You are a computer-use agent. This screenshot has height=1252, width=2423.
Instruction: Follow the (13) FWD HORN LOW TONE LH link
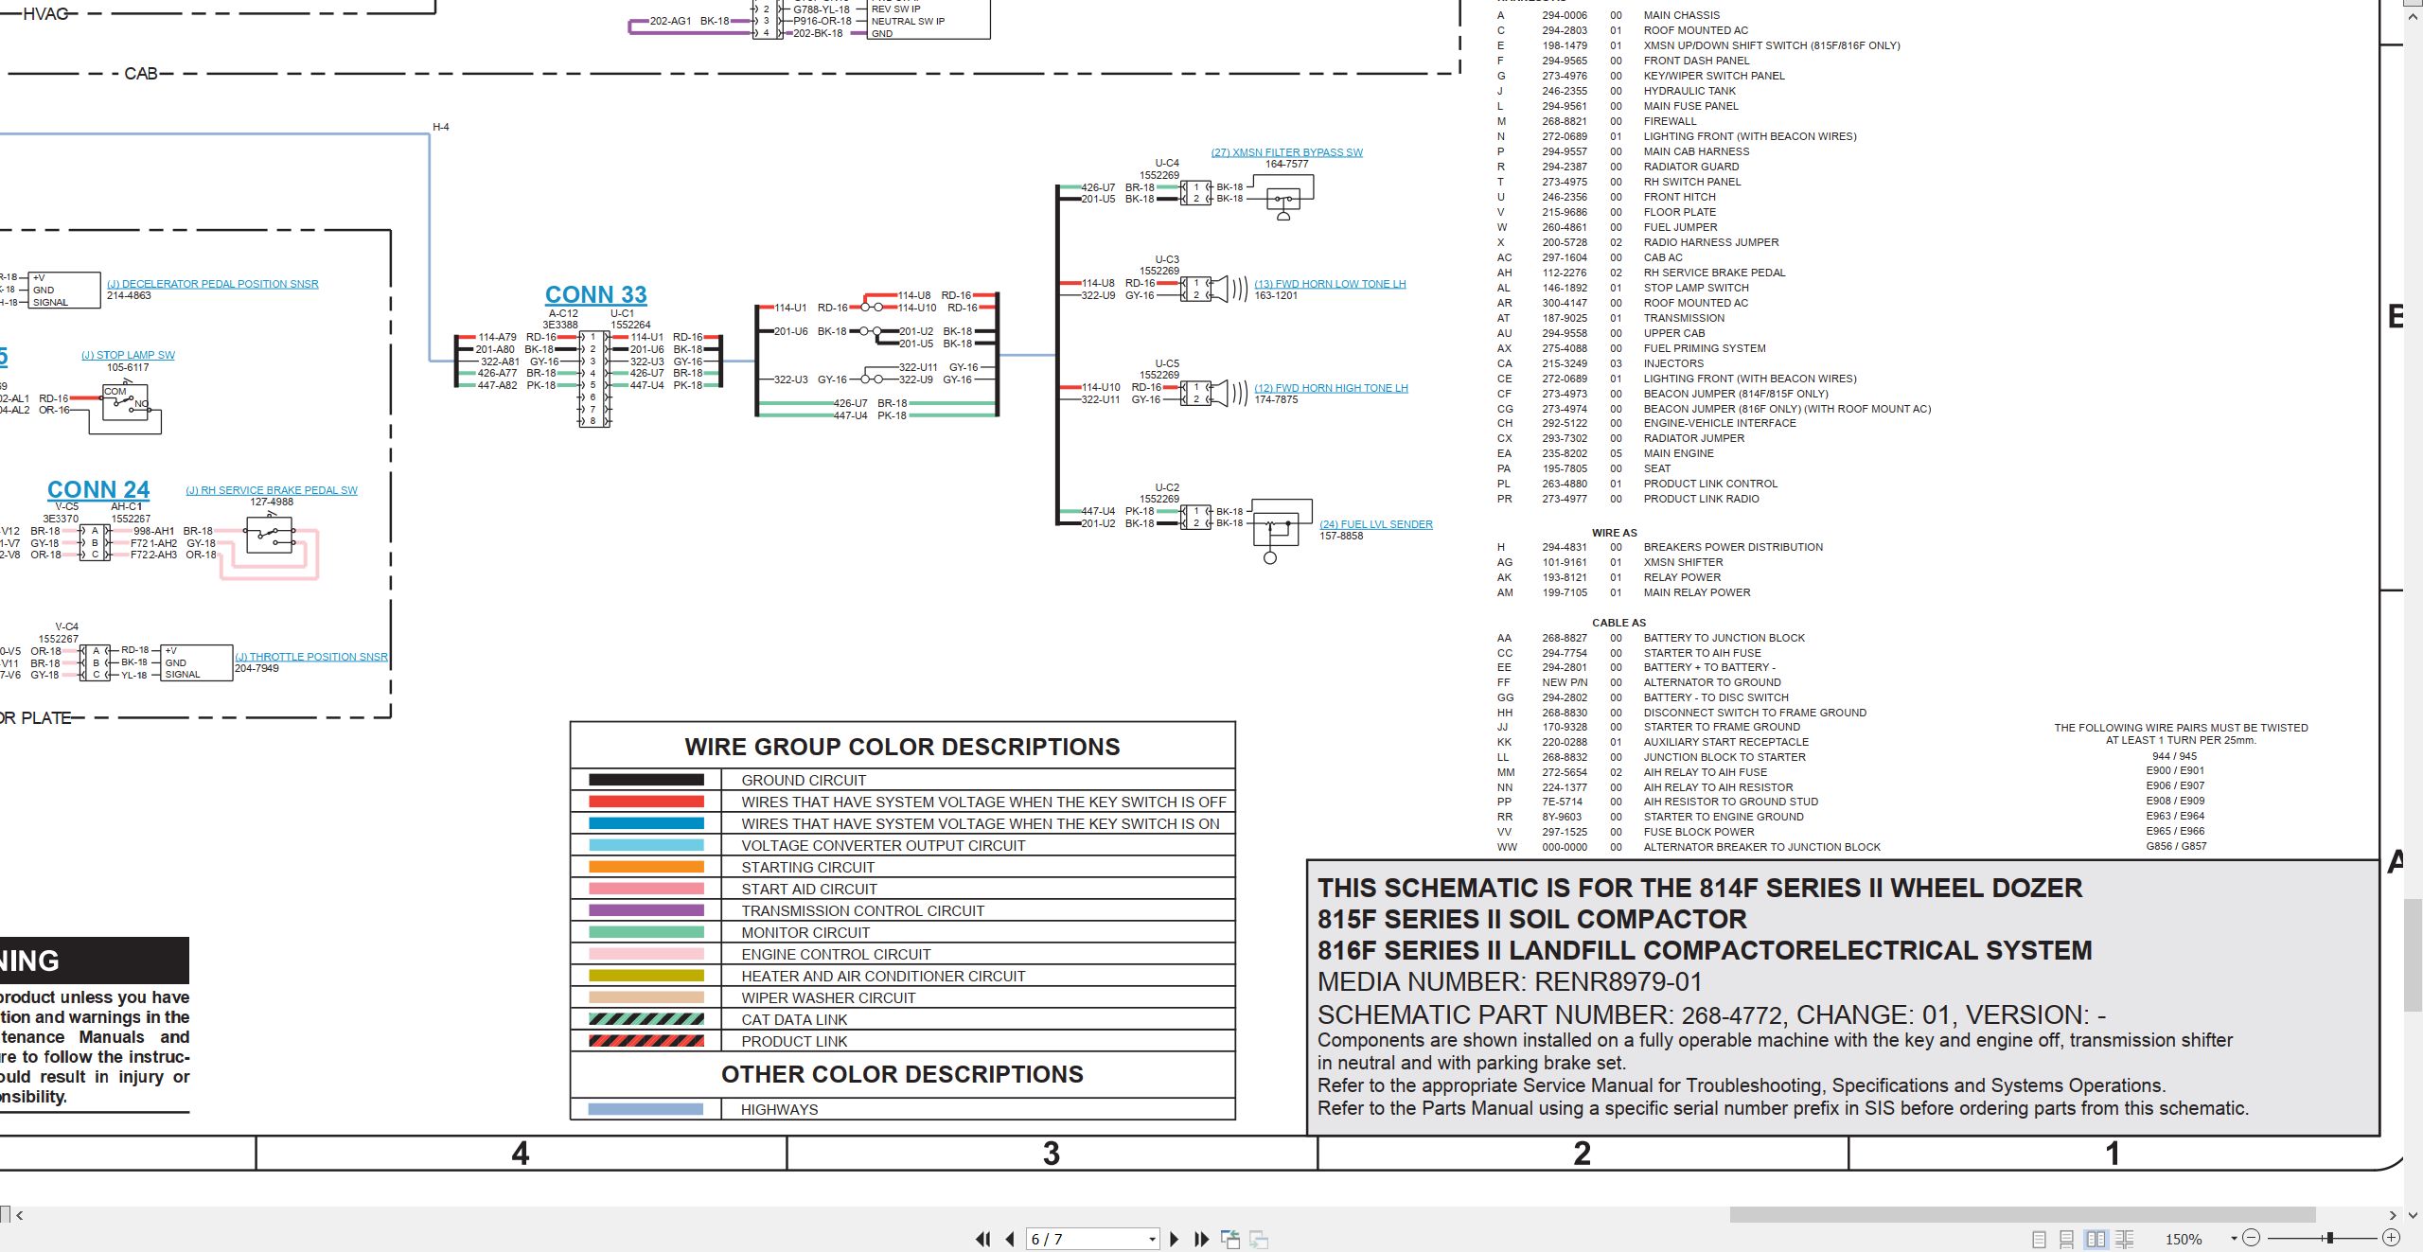coord(1330,284)
